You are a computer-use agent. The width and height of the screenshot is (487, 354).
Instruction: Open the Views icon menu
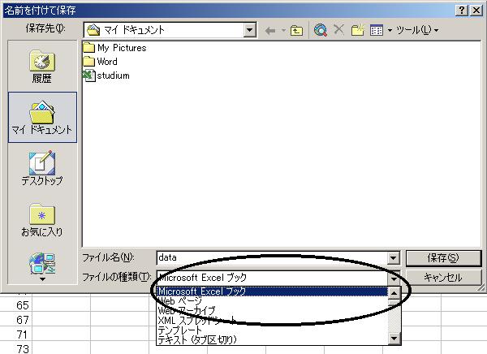pos(379,30)
